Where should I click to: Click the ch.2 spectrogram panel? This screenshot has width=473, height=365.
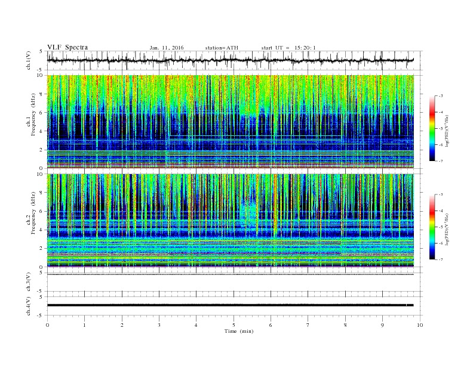(231, 221)
